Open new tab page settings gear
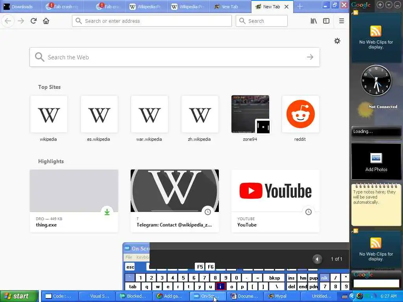The width and height of the screenshot is (403, 302). (337, 41)
